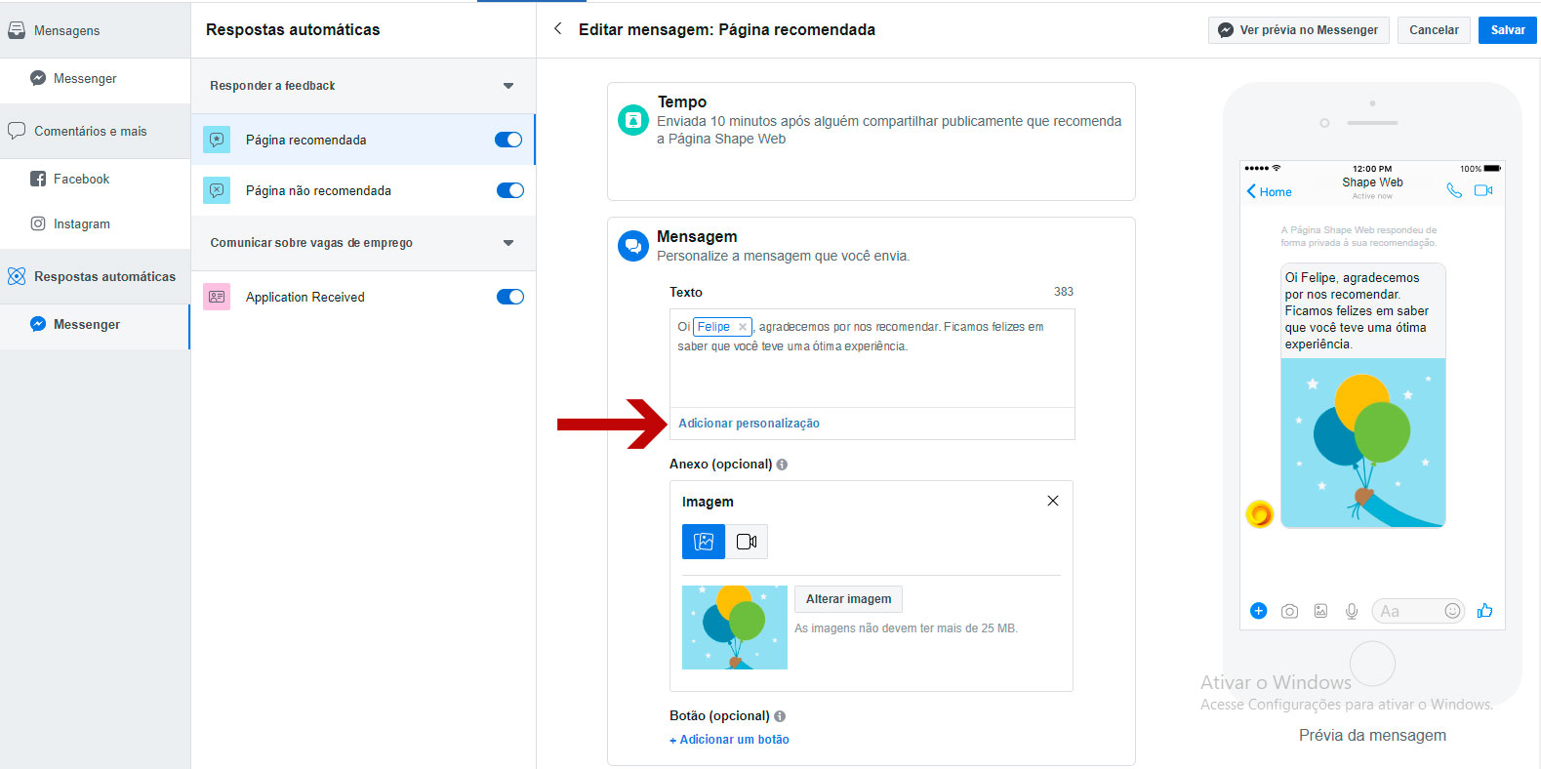Select the video attachment type icon

[747, 542]
